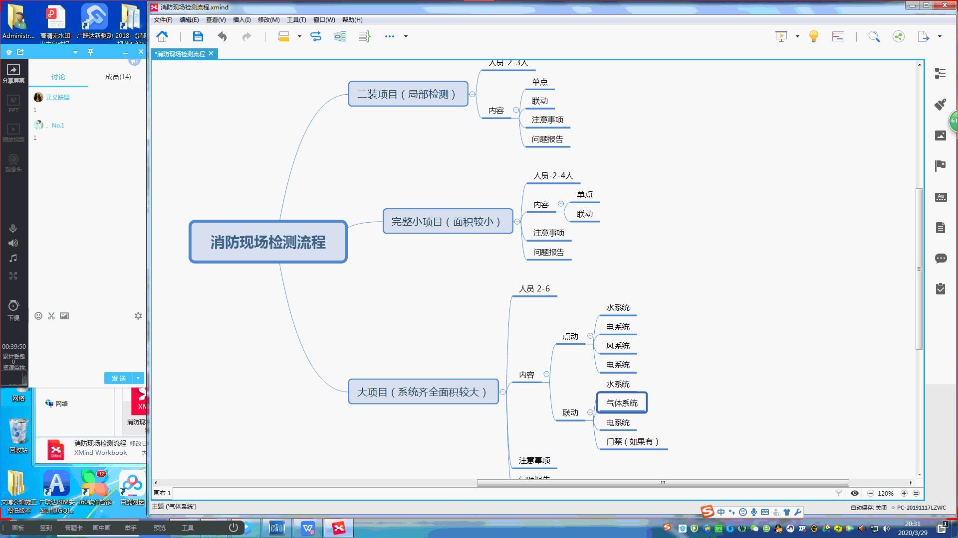Open the export dropdown arrow
958x538 pixels.
(940, 36)
